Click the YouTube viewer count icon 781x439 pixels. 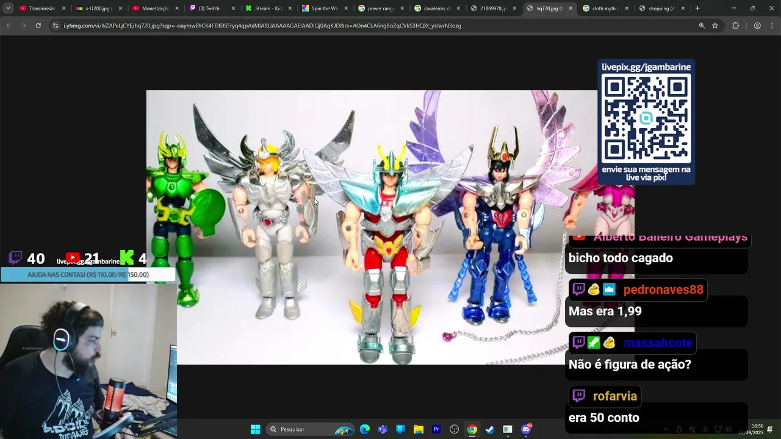pyautogui.click(x=73, y=258)
